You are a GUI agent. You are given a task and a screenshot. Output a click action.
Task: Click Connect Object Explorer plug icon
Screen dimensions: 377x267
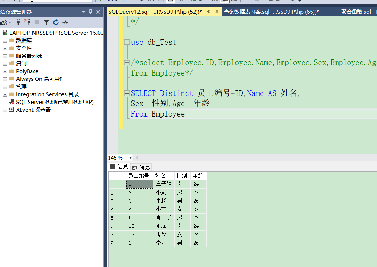tap(18, 22)
